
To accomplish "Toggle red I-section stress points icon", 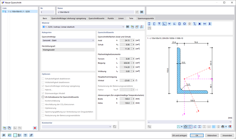I will [x=200, y=127].
